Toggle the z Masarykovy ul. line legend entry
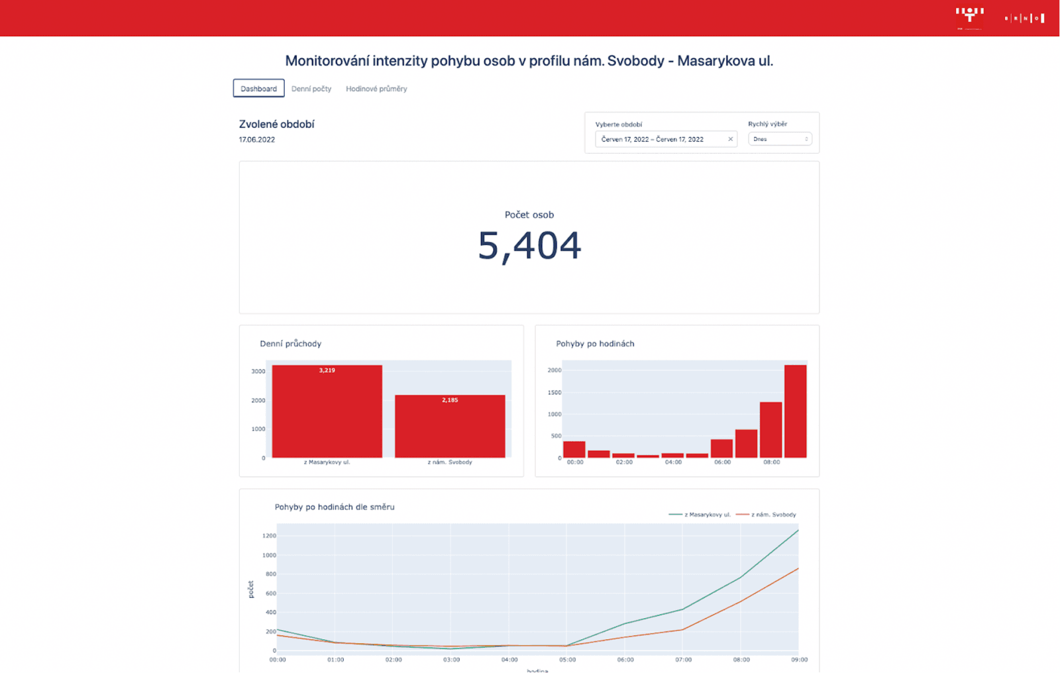Viewport: 1060px width, 673px height. (x=700, y=515)
